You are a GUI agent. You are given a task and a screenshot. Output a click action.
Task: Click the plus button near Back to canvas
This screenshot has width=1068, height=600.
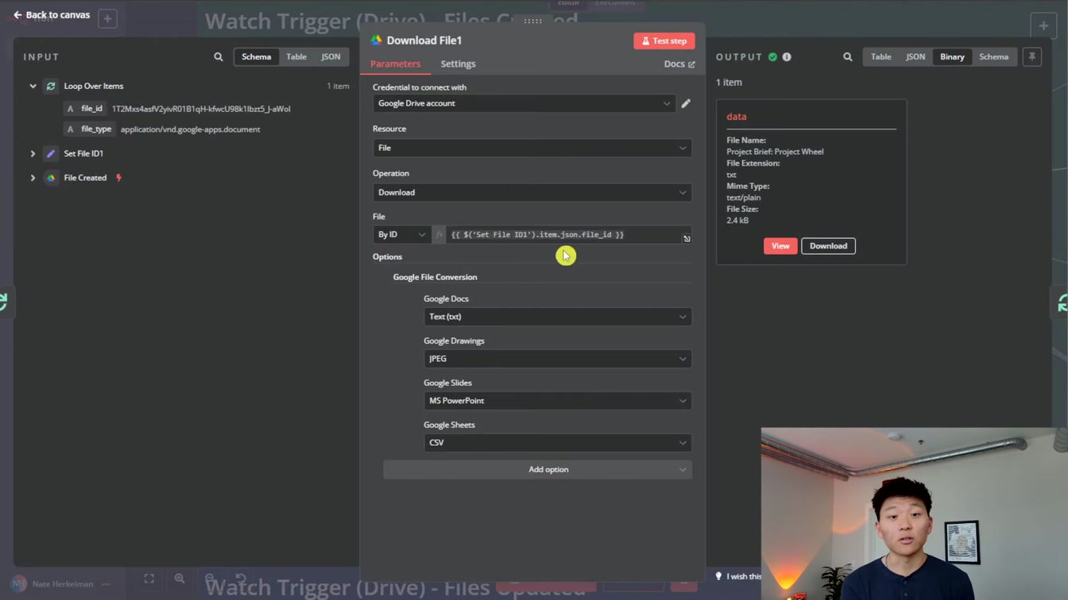tap(107, 18)
